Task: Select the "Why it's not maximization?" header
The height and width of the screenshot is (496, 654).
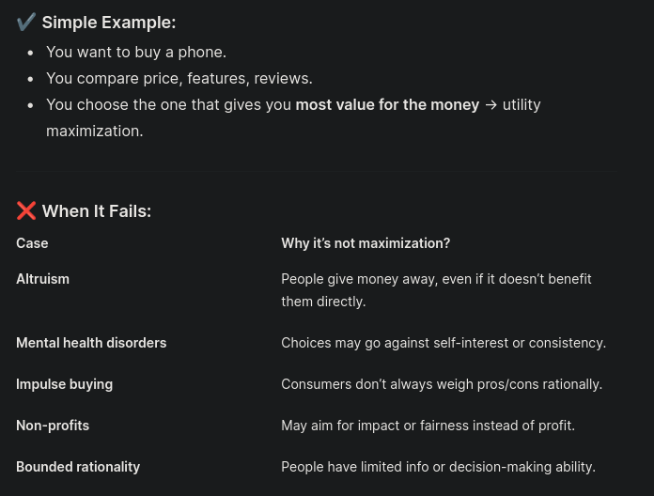Action: pos(366,243)
